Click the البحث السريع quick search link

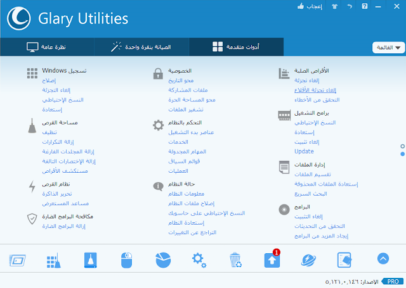[311, 194]
